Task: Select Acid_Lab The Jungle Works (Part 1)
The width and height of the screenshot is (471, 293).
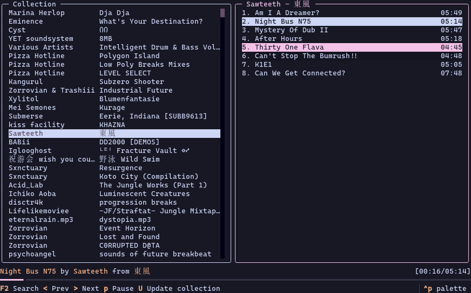Action: coord(114,185)
